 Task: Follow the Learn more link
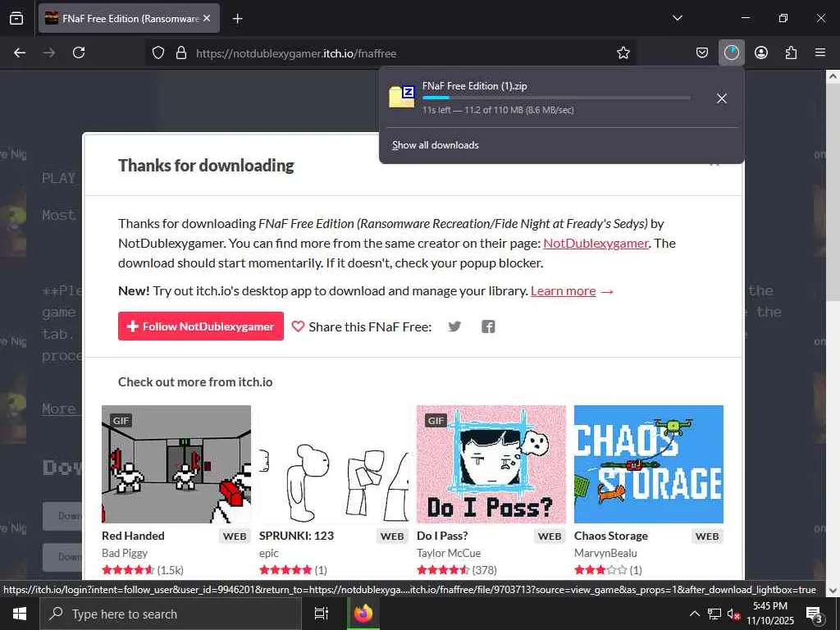563,291
